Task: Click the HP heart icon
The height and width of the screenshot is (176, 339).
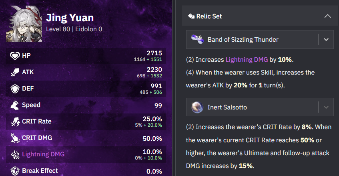Action: (x=15, y=56)
